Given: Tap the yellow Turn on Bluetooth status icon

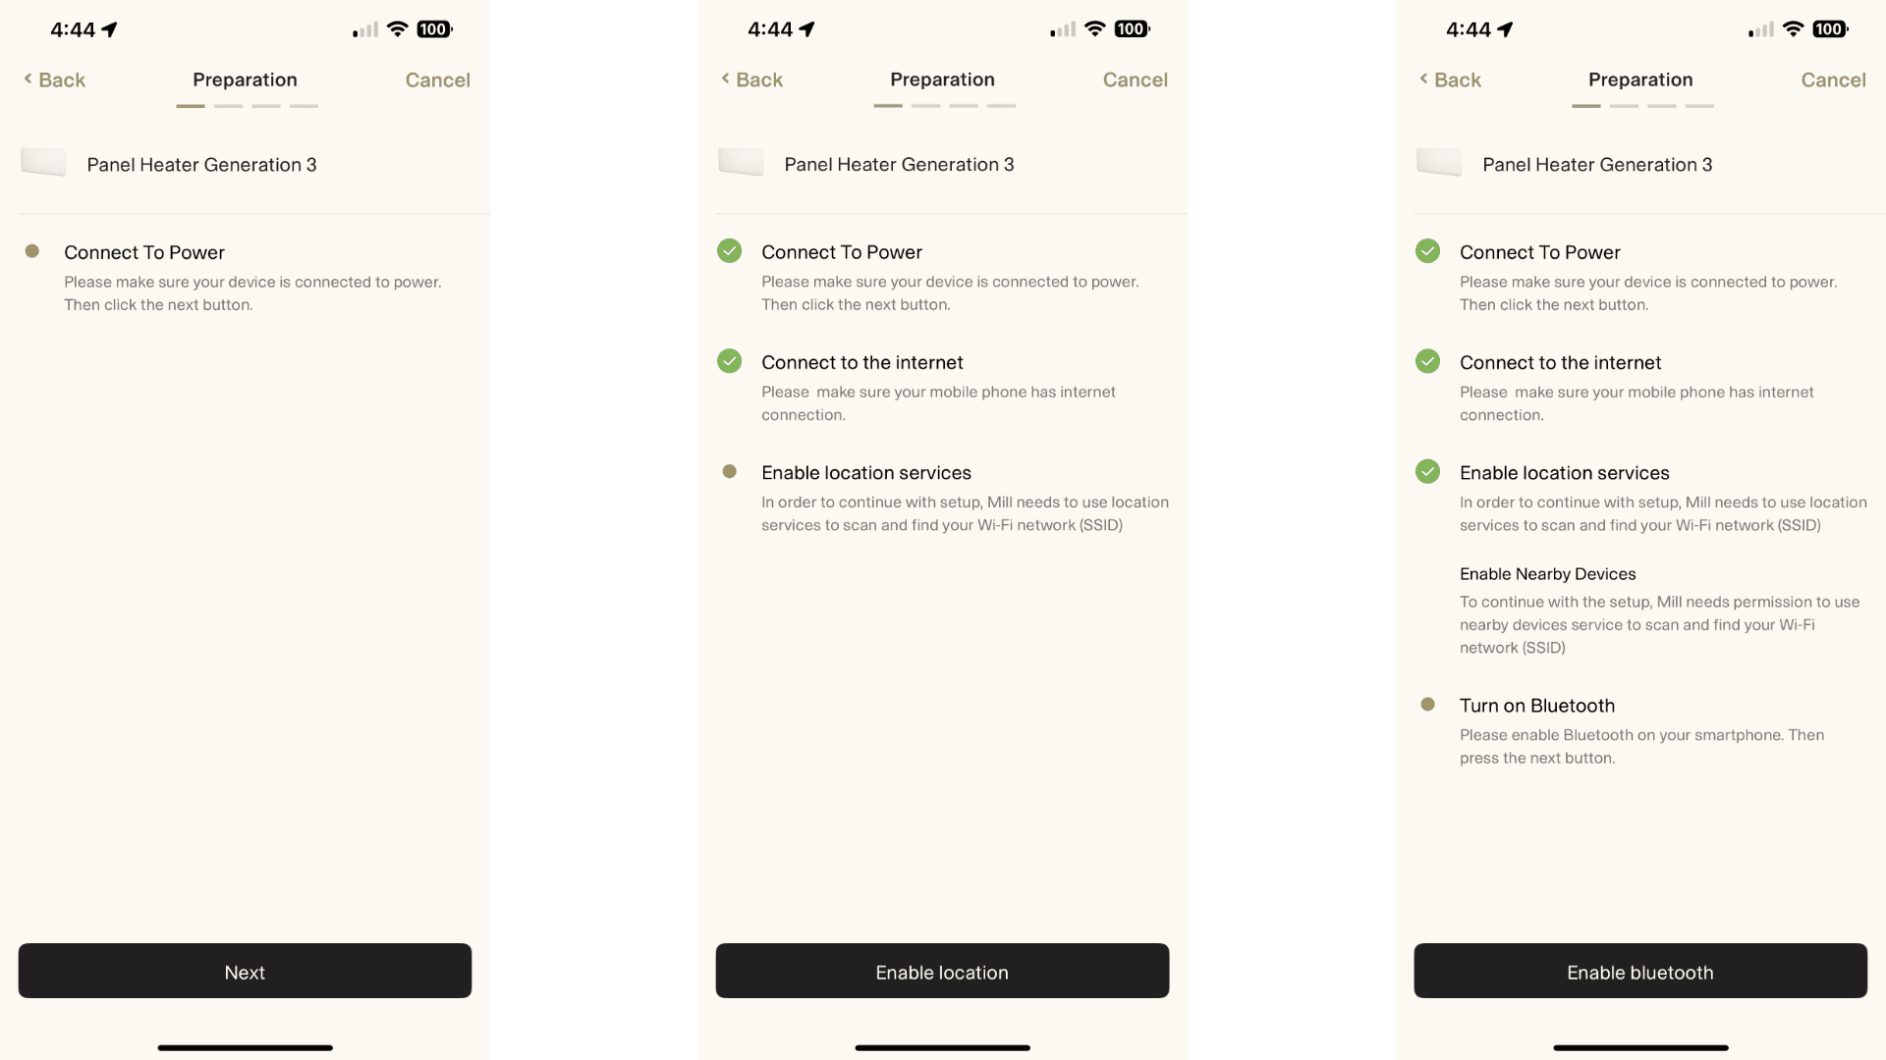Looking at the screenshot, I should coord(1426,704).
